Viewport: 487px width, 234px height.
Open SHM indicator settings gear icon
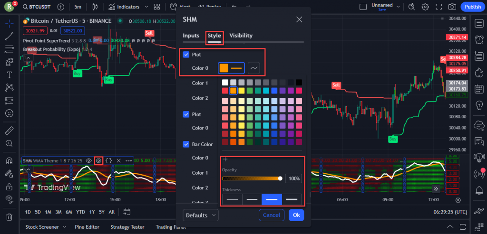point(99,160)
